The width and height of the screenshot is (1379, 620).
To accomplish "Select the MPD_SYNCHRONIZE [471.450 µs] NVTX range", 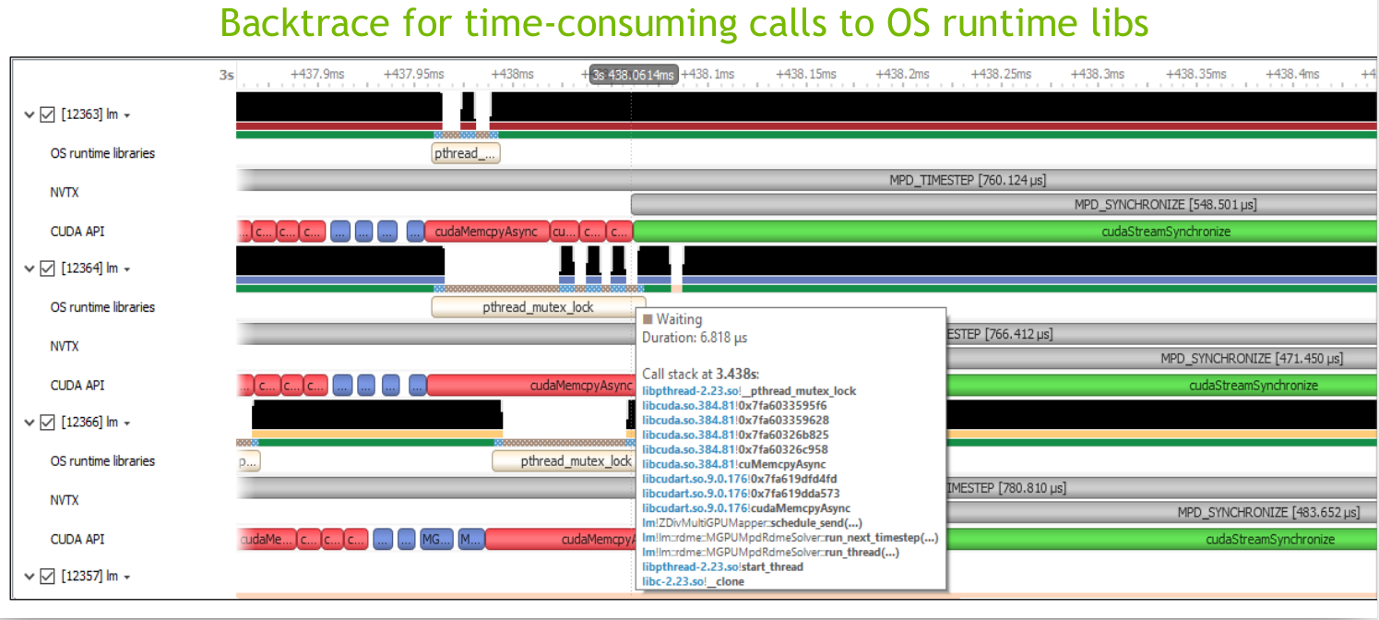I will (x=1251, y=358).
